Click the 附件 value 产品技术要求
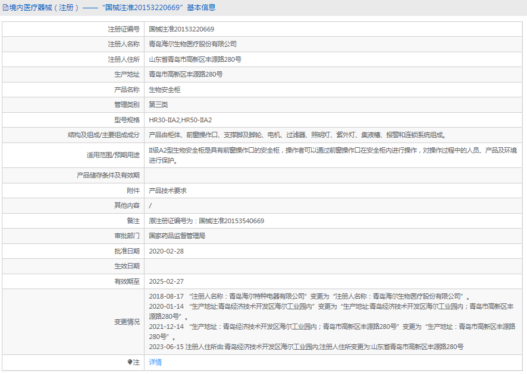Screen dimensions: 527x374 point(168,191)
